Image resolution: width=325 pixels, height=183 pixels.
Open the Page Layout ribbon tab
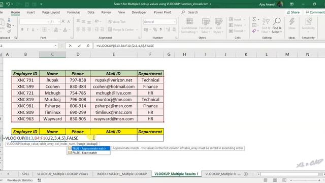click(51, 12)
